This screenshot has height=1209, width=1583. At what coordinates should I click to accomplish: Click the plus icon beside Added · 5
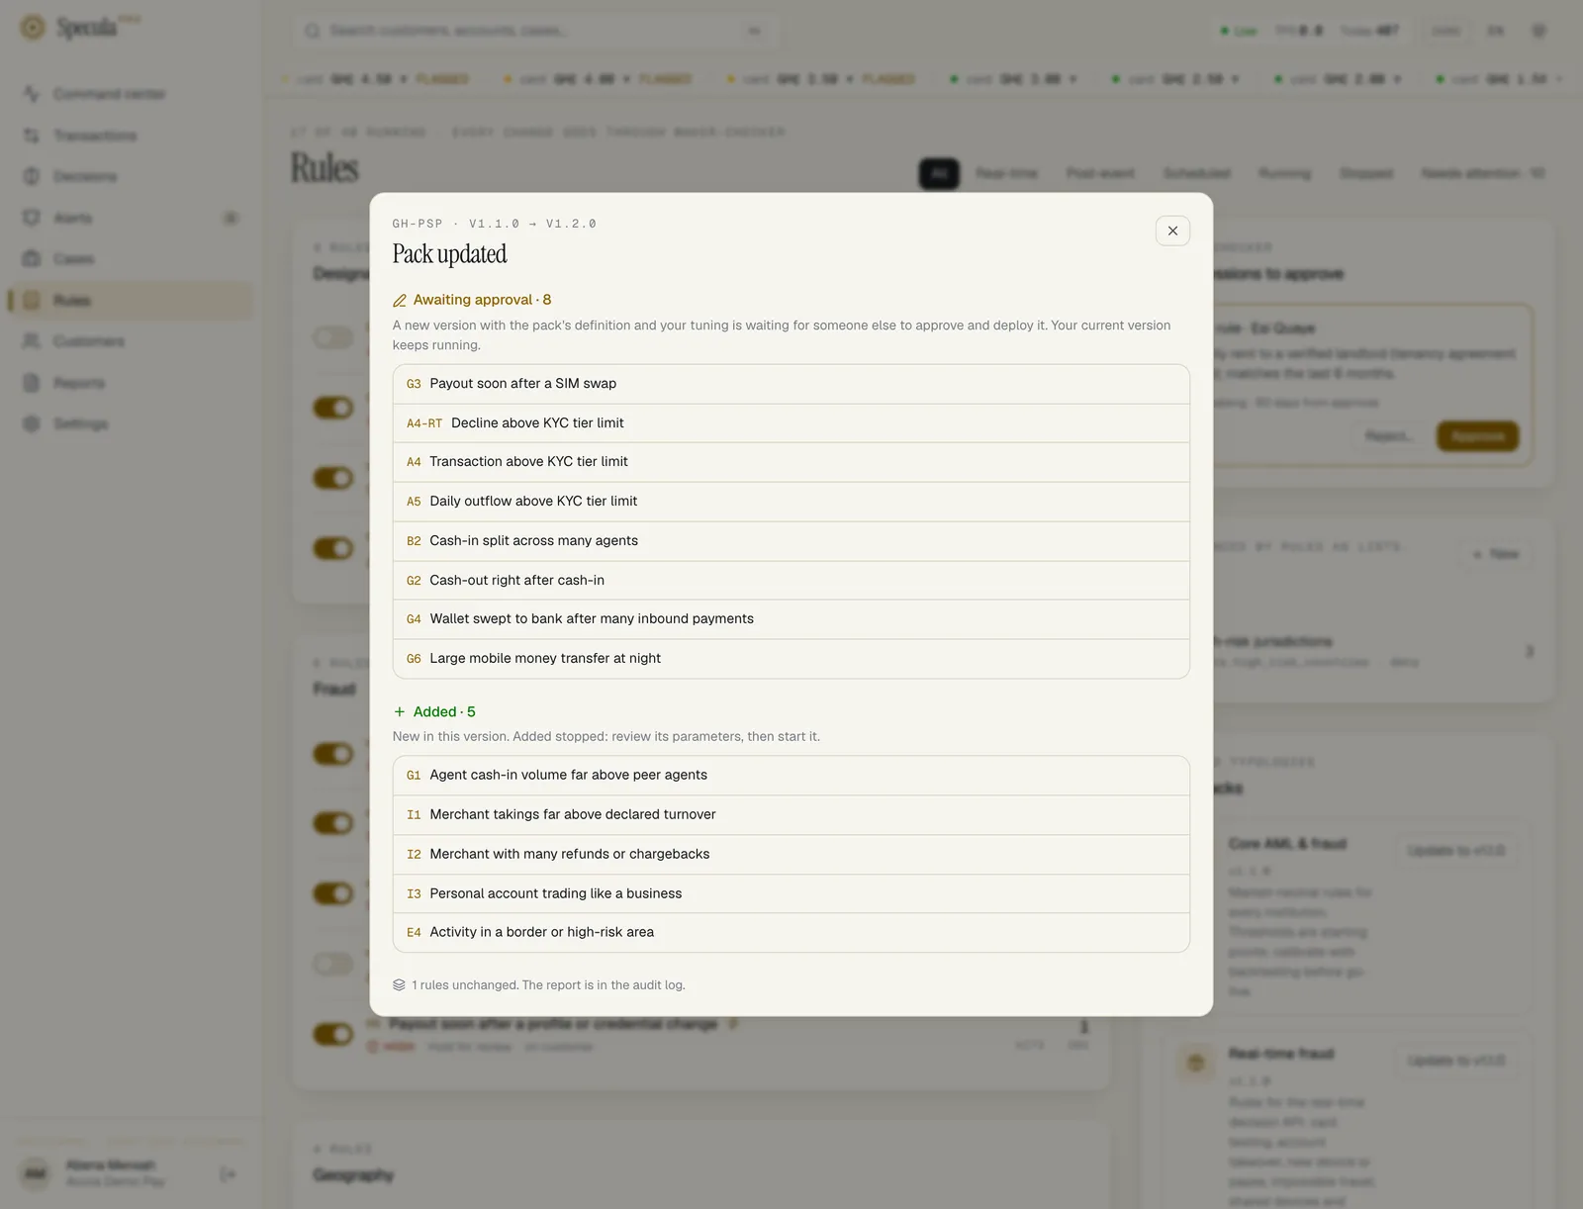point(400,711)
